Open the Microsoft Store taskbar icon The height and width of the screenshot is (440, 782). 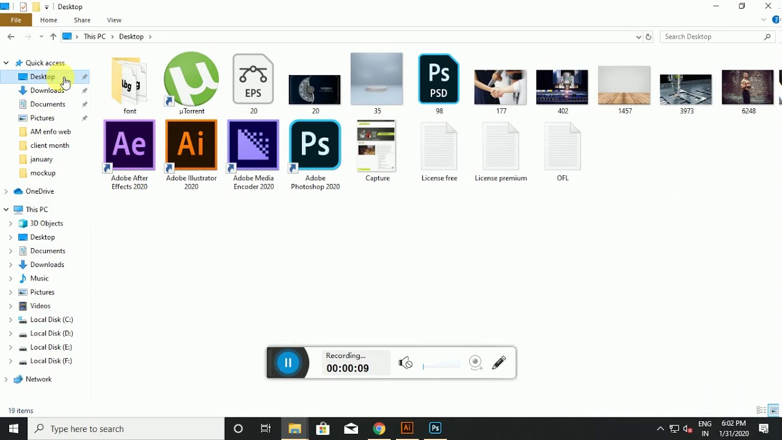tap(323, 428)
